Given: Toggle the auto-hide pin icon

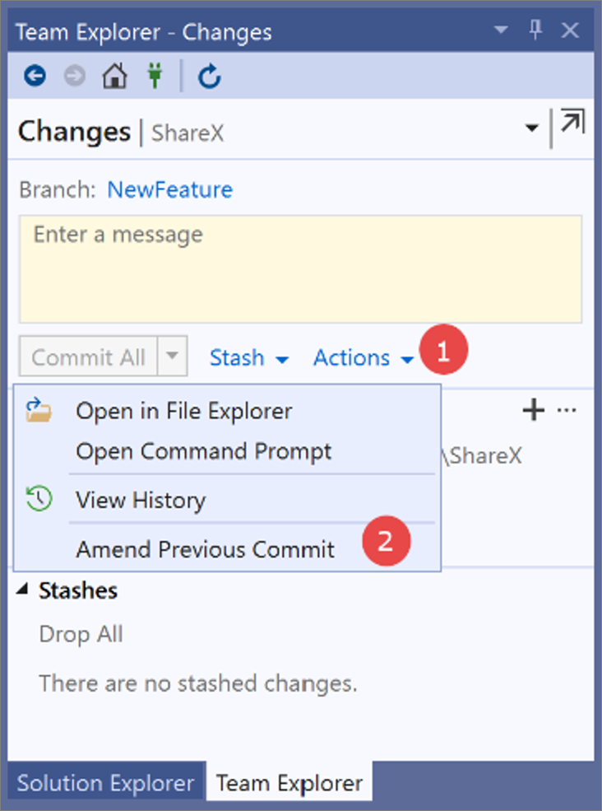Looking at the screenshot, I should pos(536,31).
